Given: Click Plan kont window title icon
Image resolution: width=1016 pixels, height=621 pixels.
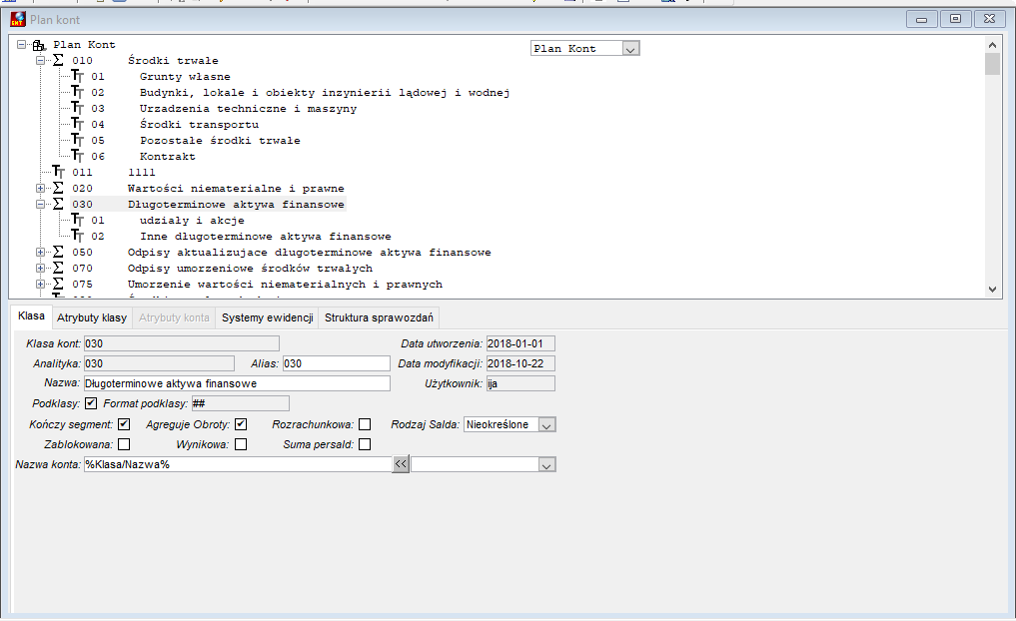Looking at the screenshot, I should click(18, 19).
